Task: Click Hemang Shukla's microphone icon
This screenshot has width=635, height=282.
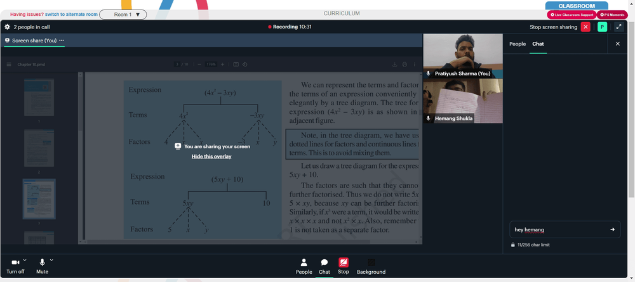Action: tap(429, 119)
